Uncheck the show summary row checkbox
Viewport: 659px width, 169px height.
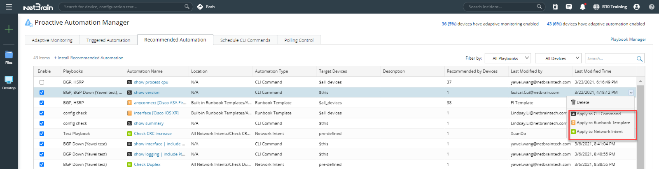[x=42, y=123]
